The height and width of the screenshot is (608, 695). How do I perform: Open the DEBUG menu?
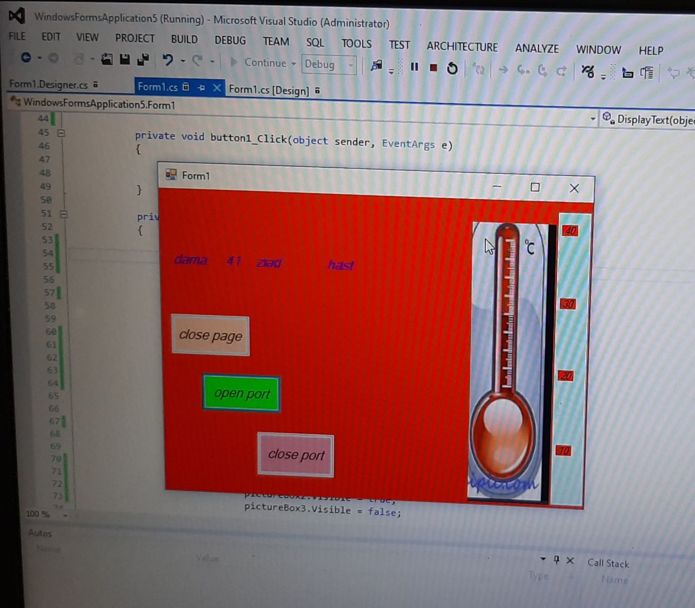[230, 40]
